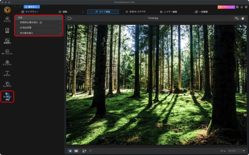Click the 背景 section header
The image size is (249, 155).
pos(39,18)
